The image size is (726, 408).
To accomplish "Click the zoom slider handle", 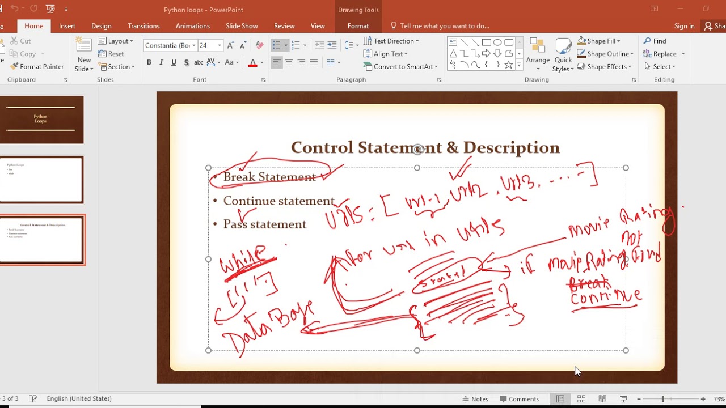I will click(x=662, y=399).
